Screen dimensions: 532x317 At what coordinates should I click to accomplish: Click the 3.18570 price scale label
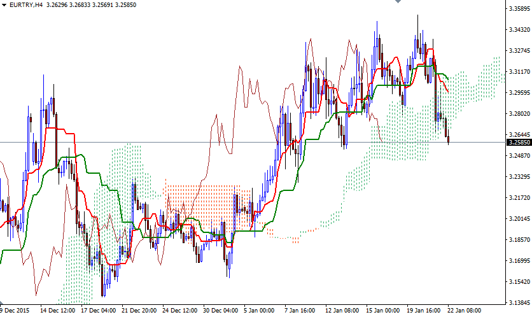(x=519, y=239)
